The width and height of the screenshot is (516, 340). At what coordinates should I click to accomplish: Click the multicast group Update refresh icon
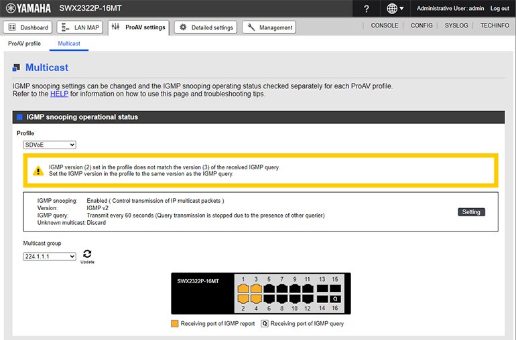coord(87,254)
